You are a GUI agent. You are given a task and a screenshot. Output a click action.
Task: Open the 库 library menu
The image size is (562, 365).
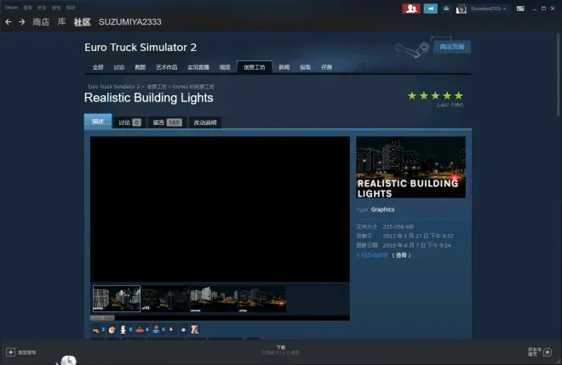[x=62, y=21]
